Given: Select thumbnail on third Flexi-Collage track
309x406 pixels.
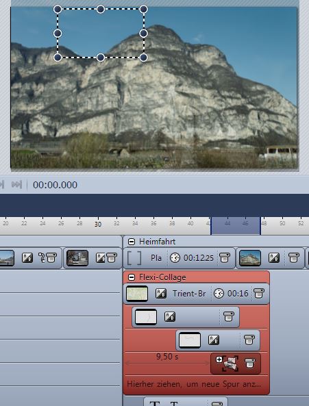Looking at the screenshot, I should pos(190,340).
